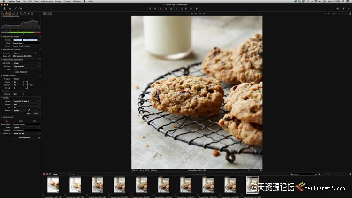Open macOS Spotlight search icon
Viewport: 352px width, 198px height.
[343, 1]
